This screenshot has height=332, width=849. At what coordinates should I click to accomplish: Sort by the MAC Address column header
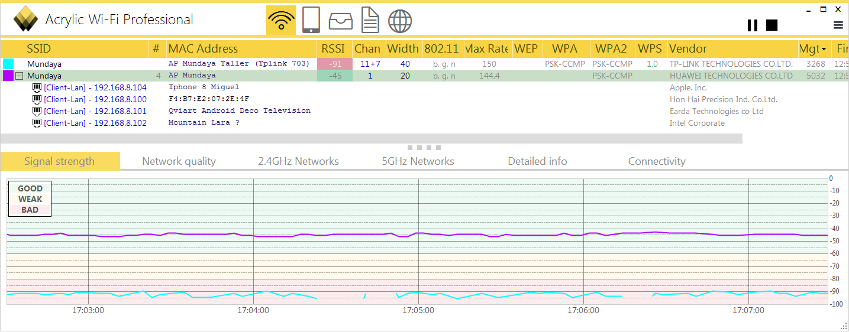point(203,49)
